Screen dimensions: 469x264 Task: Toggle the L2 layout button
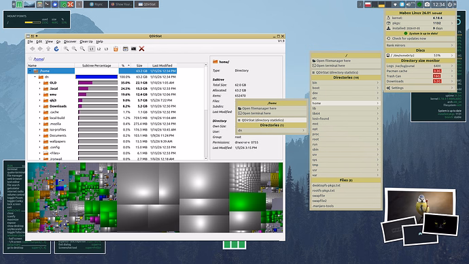[x=99, y=49]
